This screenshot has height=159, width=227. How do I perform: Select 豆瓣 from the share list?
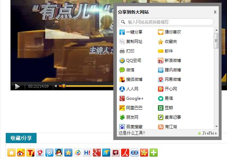point(168,108)
